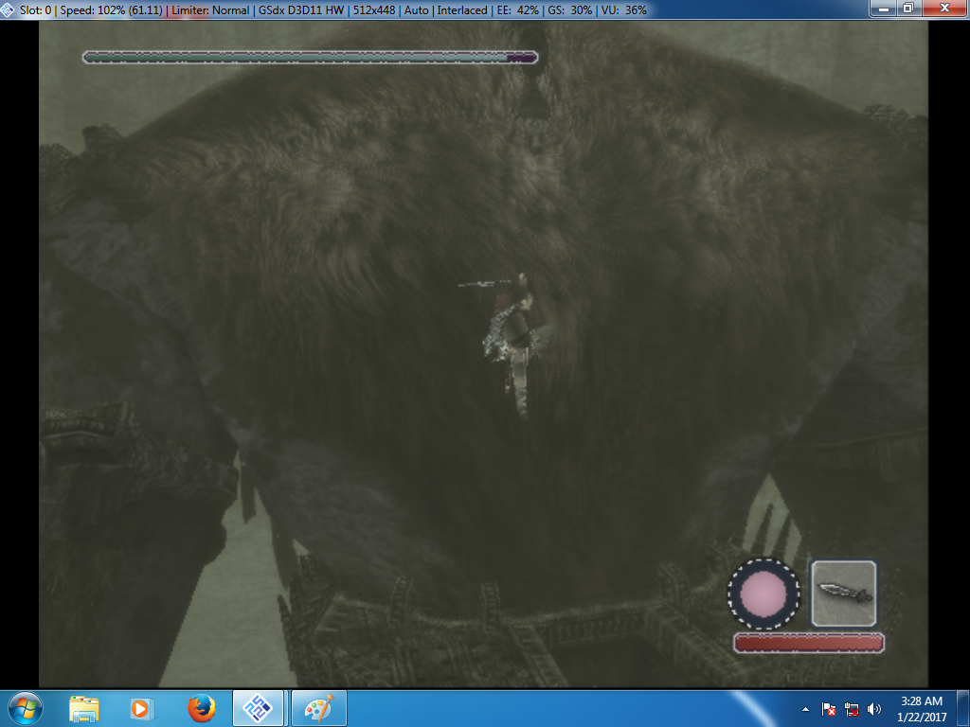Restore down the PCSX2 game window
This screenshot has height=727, width=970.
908,8
